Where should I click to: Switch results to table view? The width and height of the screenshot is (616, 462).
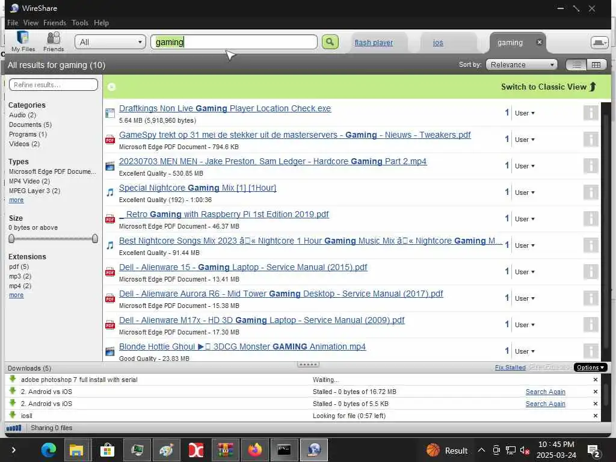coord(596,65)
